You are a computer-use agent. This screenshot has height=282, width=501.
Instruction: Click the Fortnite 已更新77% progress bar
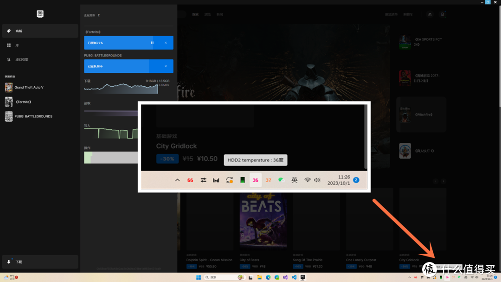coord(129,43)
